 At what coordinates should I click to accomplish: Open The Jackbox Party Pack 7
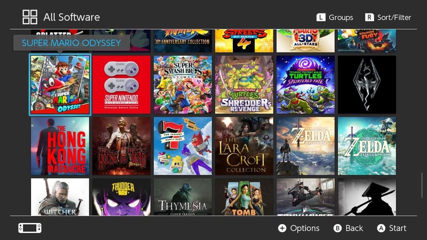coord(183,146)
